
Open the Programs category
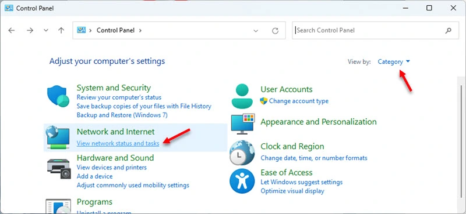pos(94,202)
